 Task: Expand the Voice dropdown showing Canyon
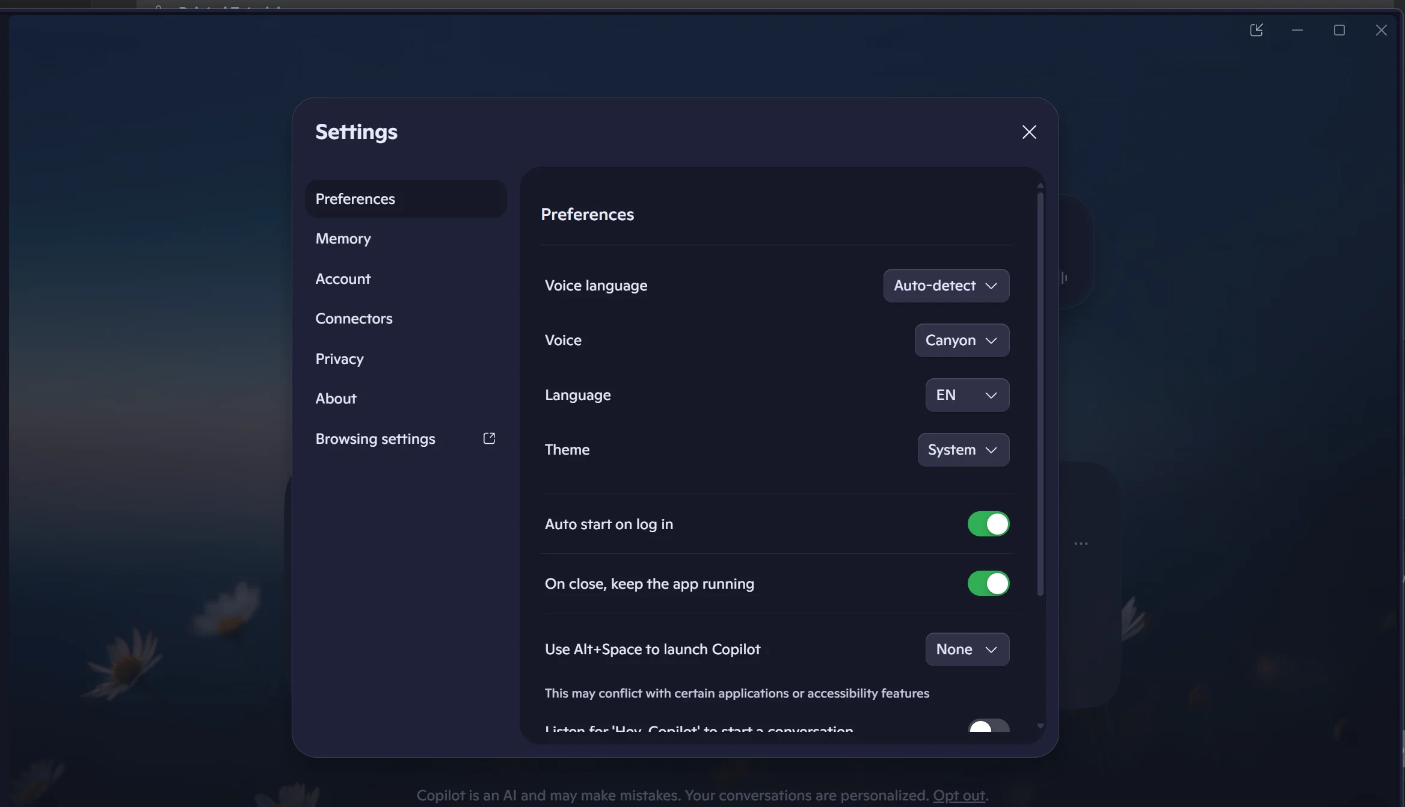(x=962, y=340)
